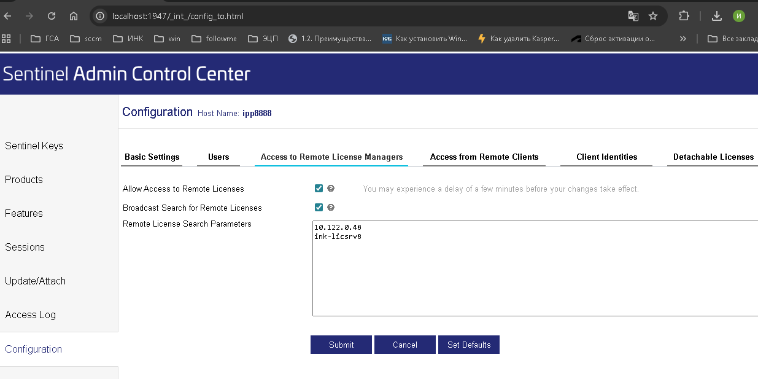Select Access to Remote License Managers tab

click(331, 157)
